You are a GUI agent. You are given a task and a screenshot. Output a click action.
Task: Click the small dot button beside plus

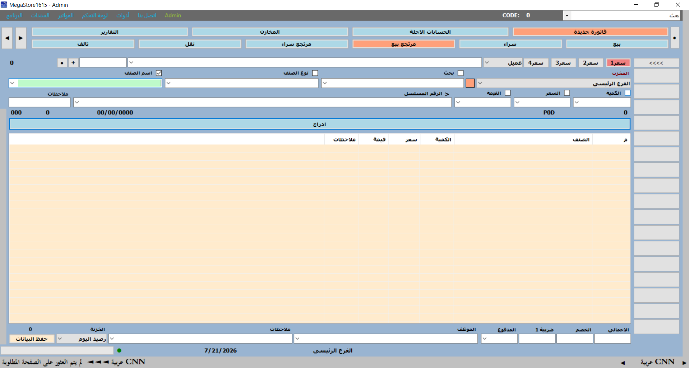62,63
